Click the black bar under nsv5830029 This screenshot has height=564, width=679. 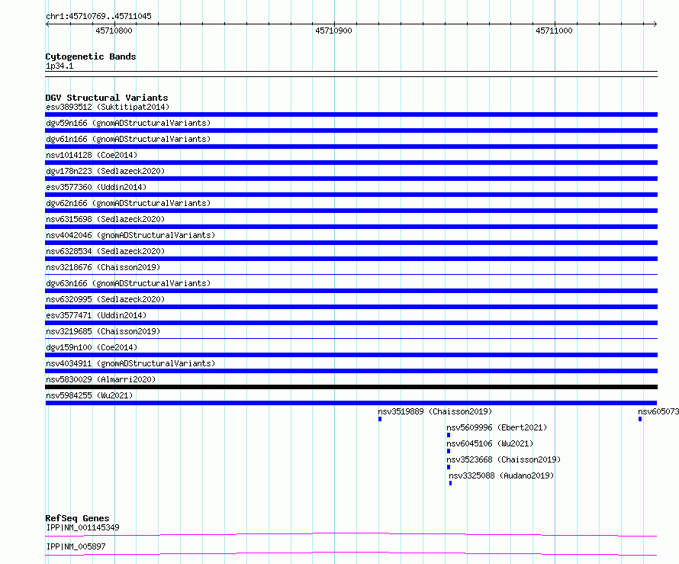351,387
